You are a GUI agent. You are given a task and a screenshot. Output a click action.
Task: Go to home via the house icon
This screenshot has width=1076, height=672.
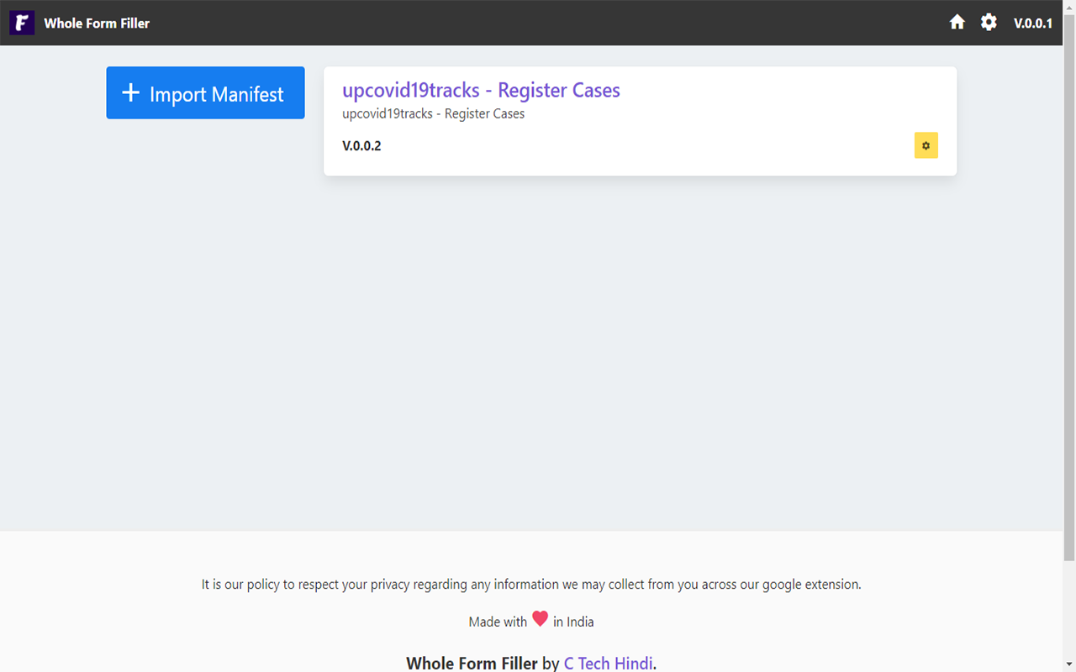tap(957, 23)
